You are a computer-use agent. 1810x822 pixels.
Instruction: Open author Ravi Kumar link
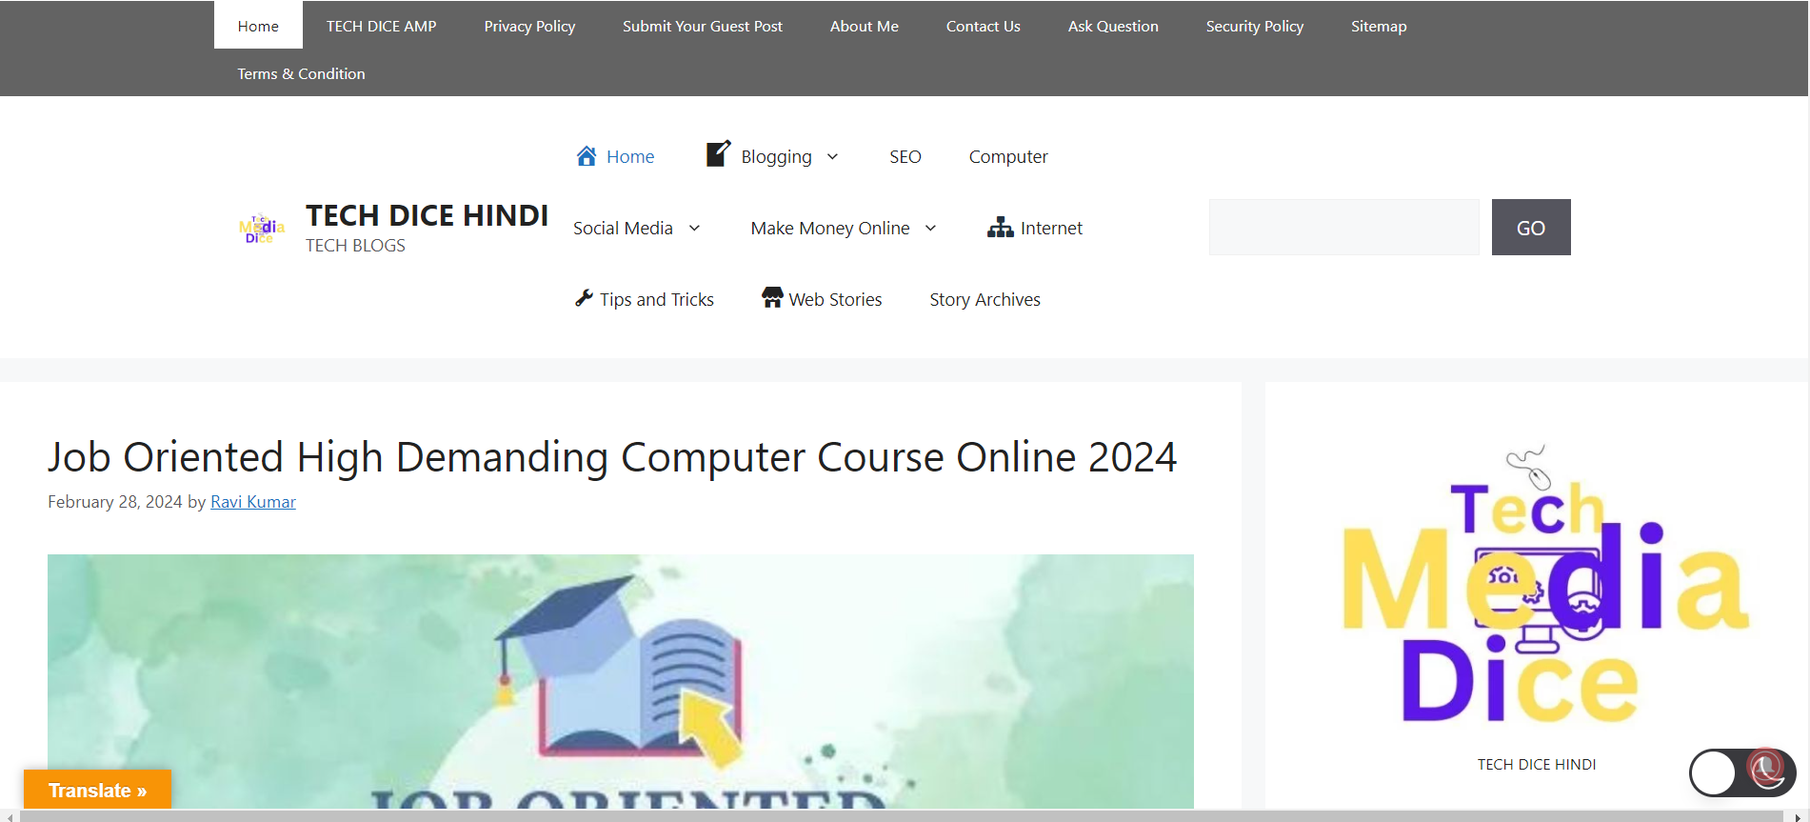point(252,501)
